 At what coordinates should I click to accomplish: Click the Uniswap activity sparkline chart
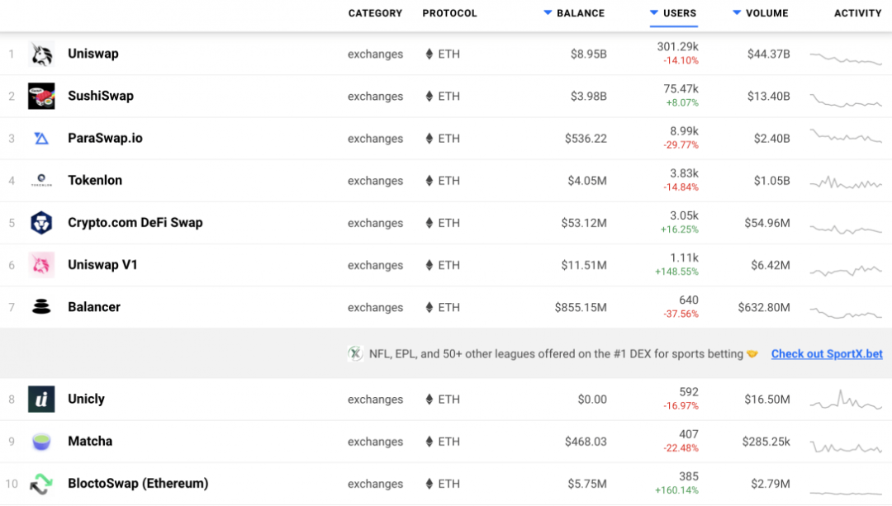click(846, 58)
